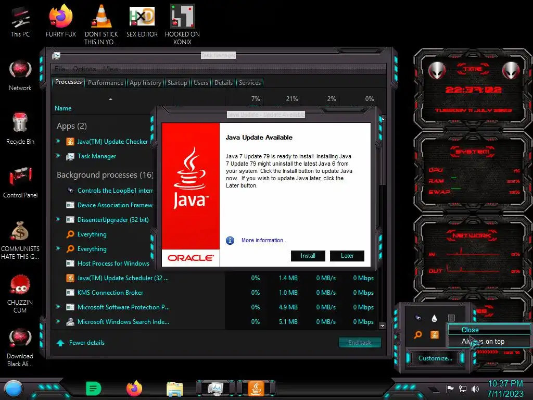Expand Microsoft Windows Search Inde... process

point(58,321)
